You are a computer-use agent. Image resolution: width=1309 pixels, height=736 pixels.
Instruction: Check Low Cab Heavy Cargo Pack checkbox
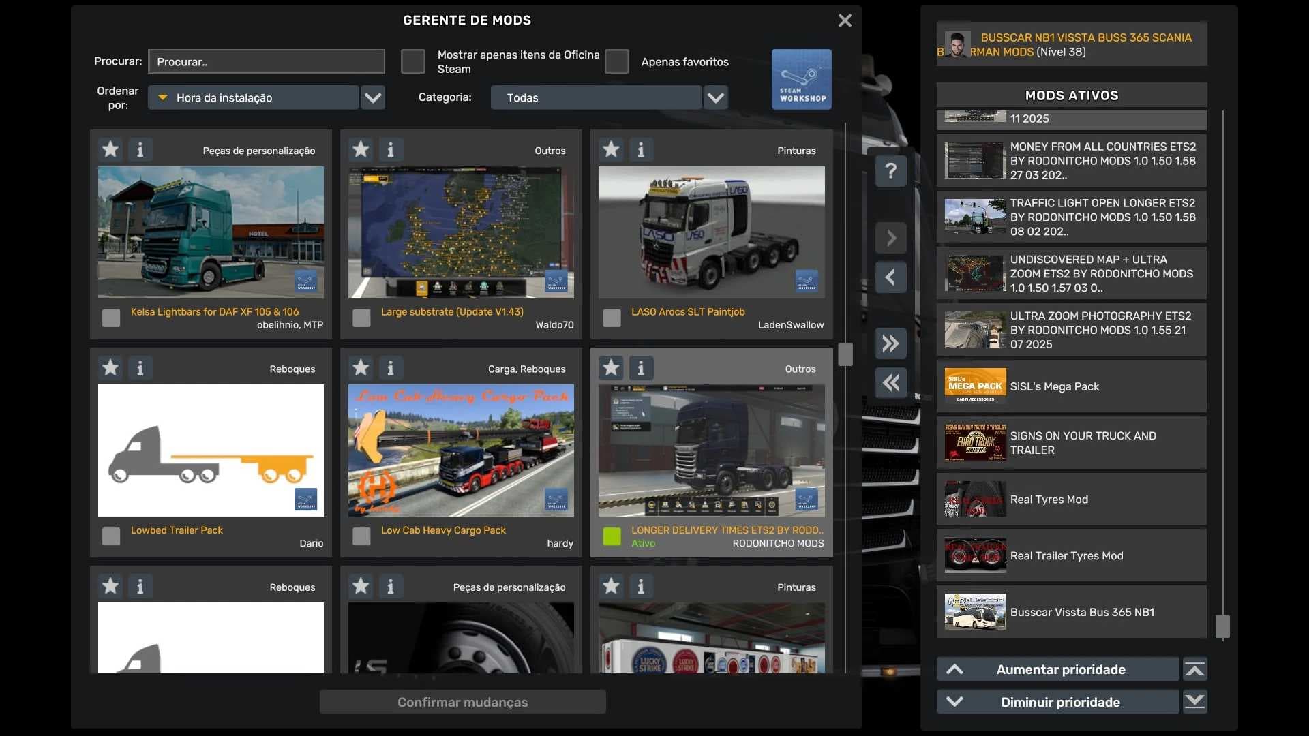click(x=361, y=536)
